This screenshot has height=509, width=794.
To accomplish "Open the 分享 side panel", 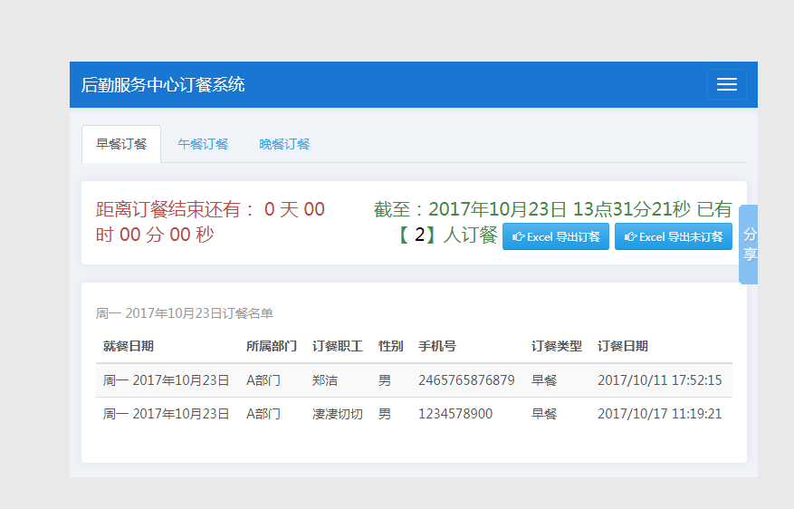I will pyautogui.click(x=749, y=245).
